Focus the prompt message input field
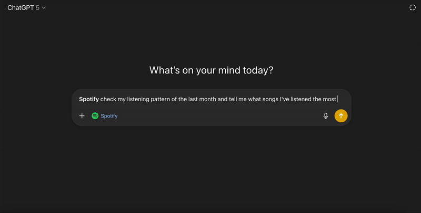This screenshot has width=421, height=213. (x=210, y=99)
